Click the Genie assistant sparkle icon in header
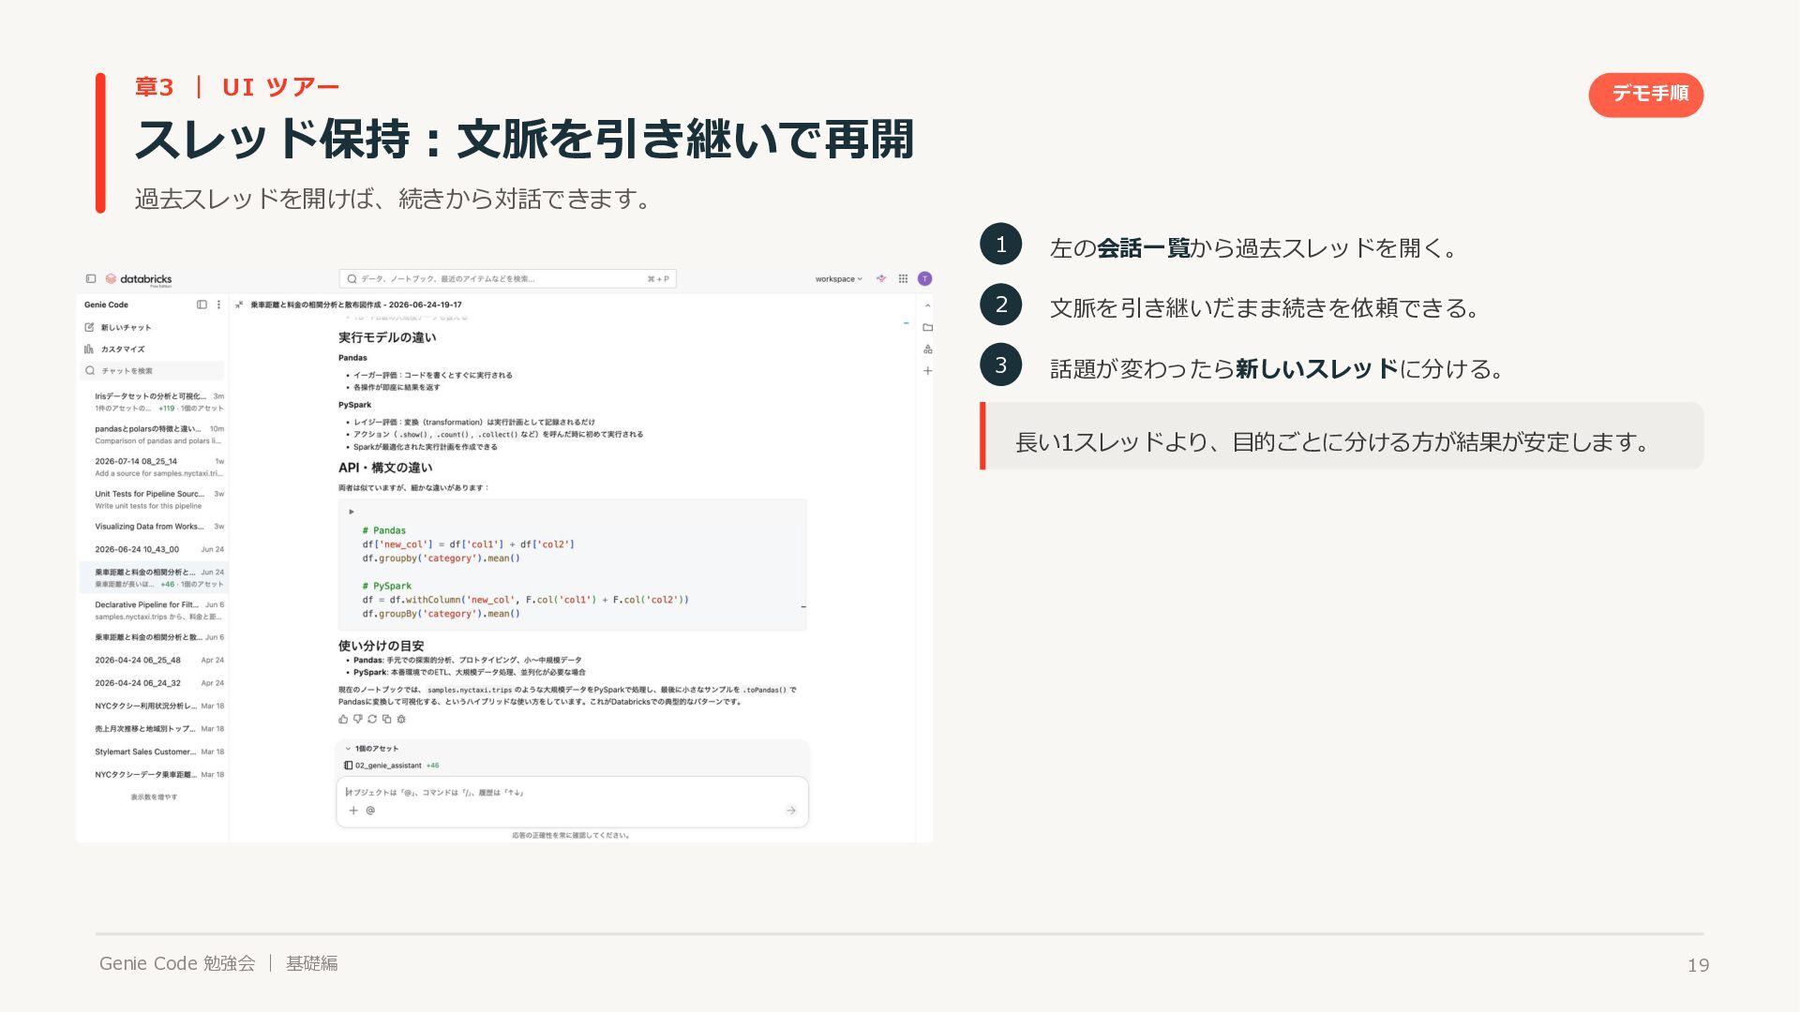The width and height of the screenshot is (1800, 1012). [x=881, y=278]
